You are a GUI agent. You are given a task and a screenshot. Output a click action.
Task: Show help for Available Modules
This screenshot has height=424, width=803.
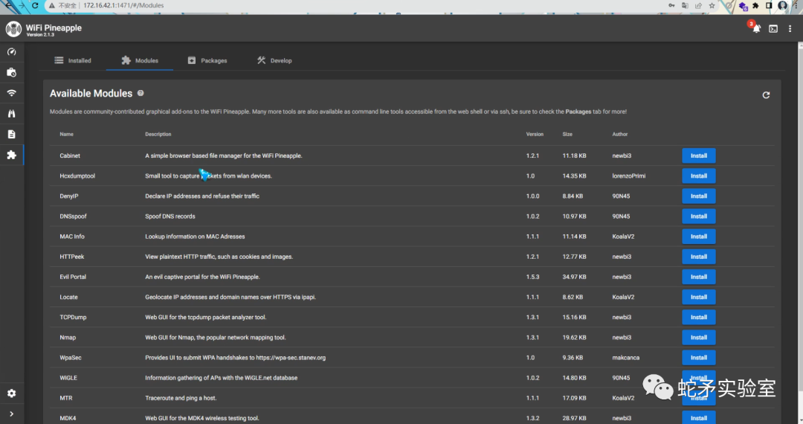tap(141, 93)
